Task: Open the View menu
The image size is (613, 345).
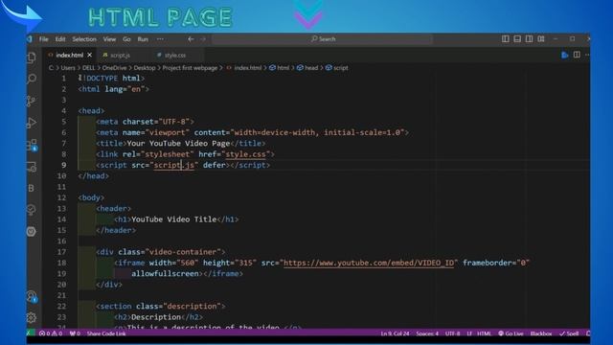Action: 109,39
